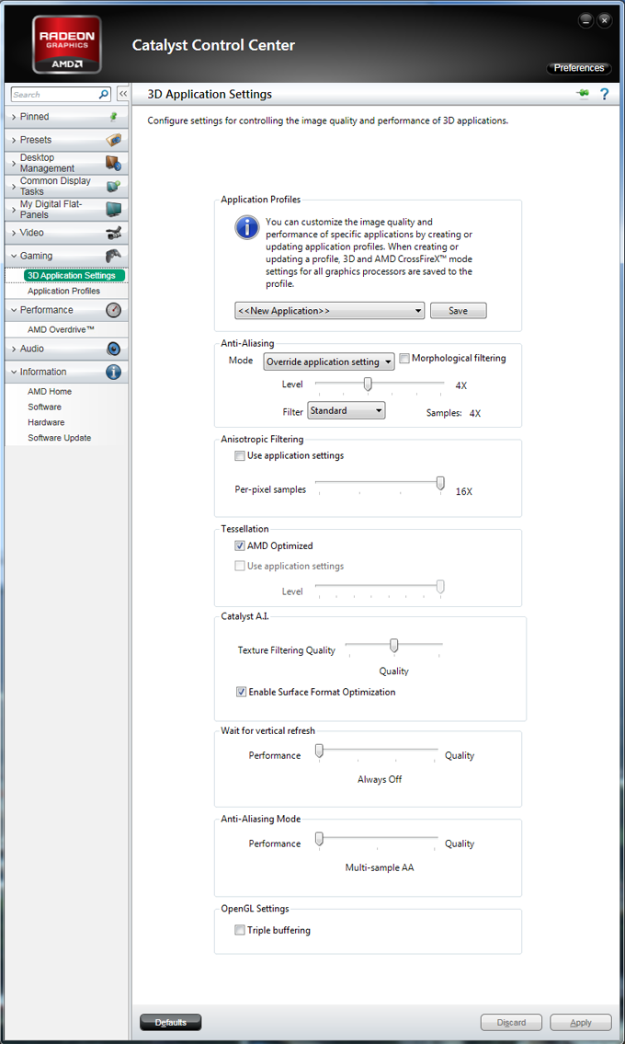The width and height of the screenshot is (625, 1044).
Task: Click the Desktop Management icon
Action: [113, 163]
